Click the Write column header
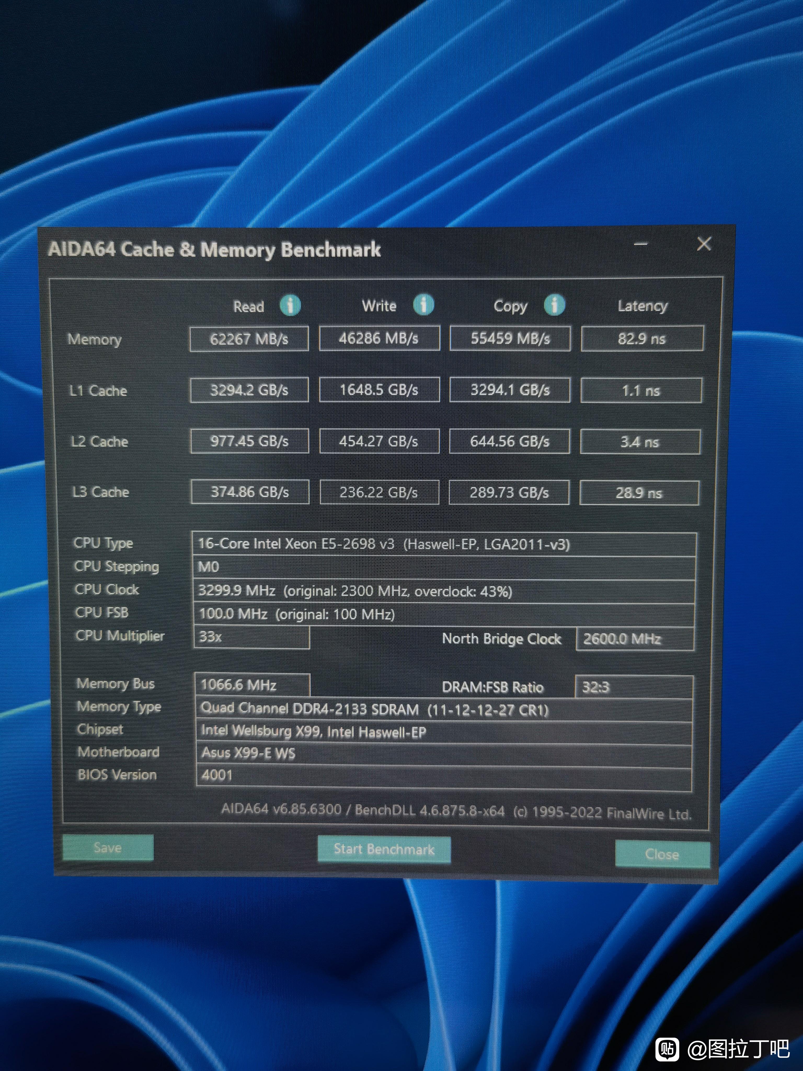 pyautogui.click(x=379, y=305)
